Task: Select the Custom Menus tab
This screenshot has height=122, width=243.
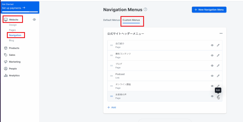Action: (131, 20)
